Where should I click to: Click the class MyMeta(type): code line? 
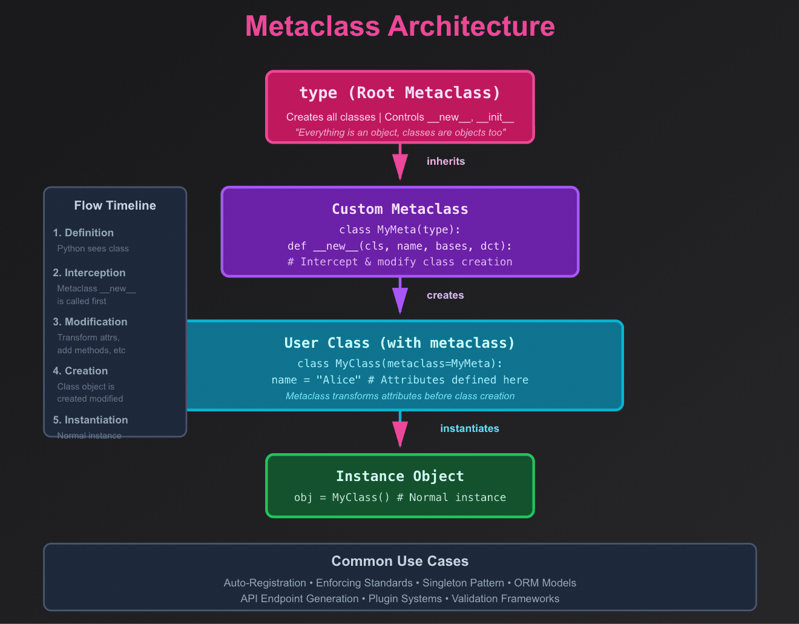pyautogui.click(x=399, y=230)
